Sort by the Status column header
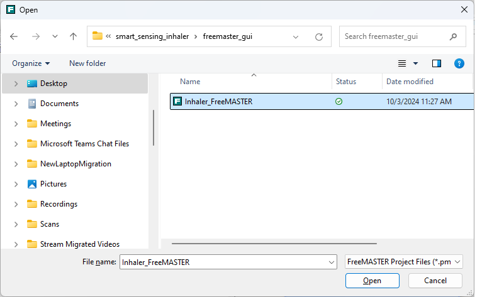Screen dimensions: 487x297 tap(346, 82)
